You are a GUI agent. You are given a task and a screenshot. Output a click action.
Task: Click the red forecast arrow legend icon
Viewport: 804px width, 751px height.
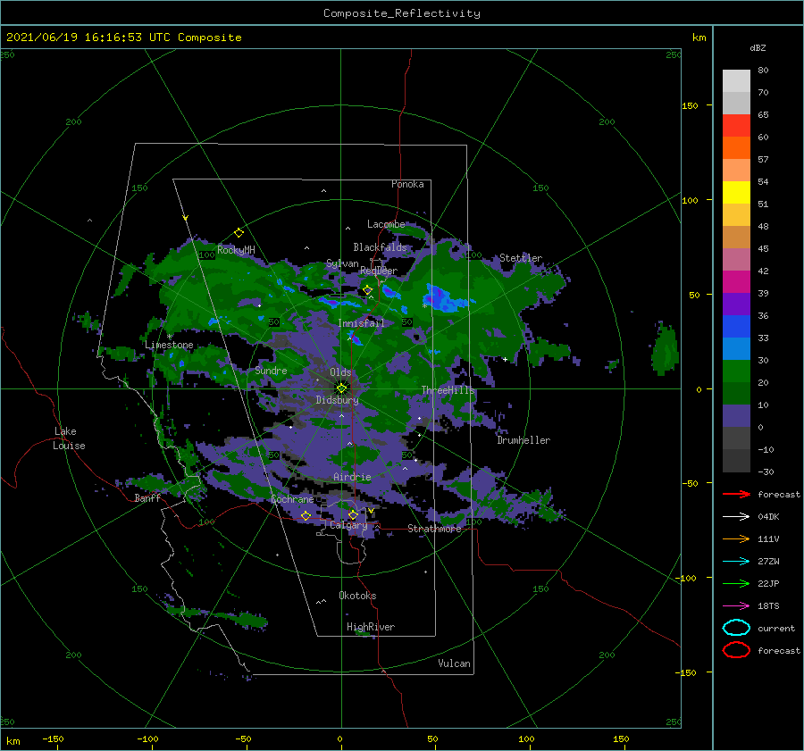(x=736, y=494)
